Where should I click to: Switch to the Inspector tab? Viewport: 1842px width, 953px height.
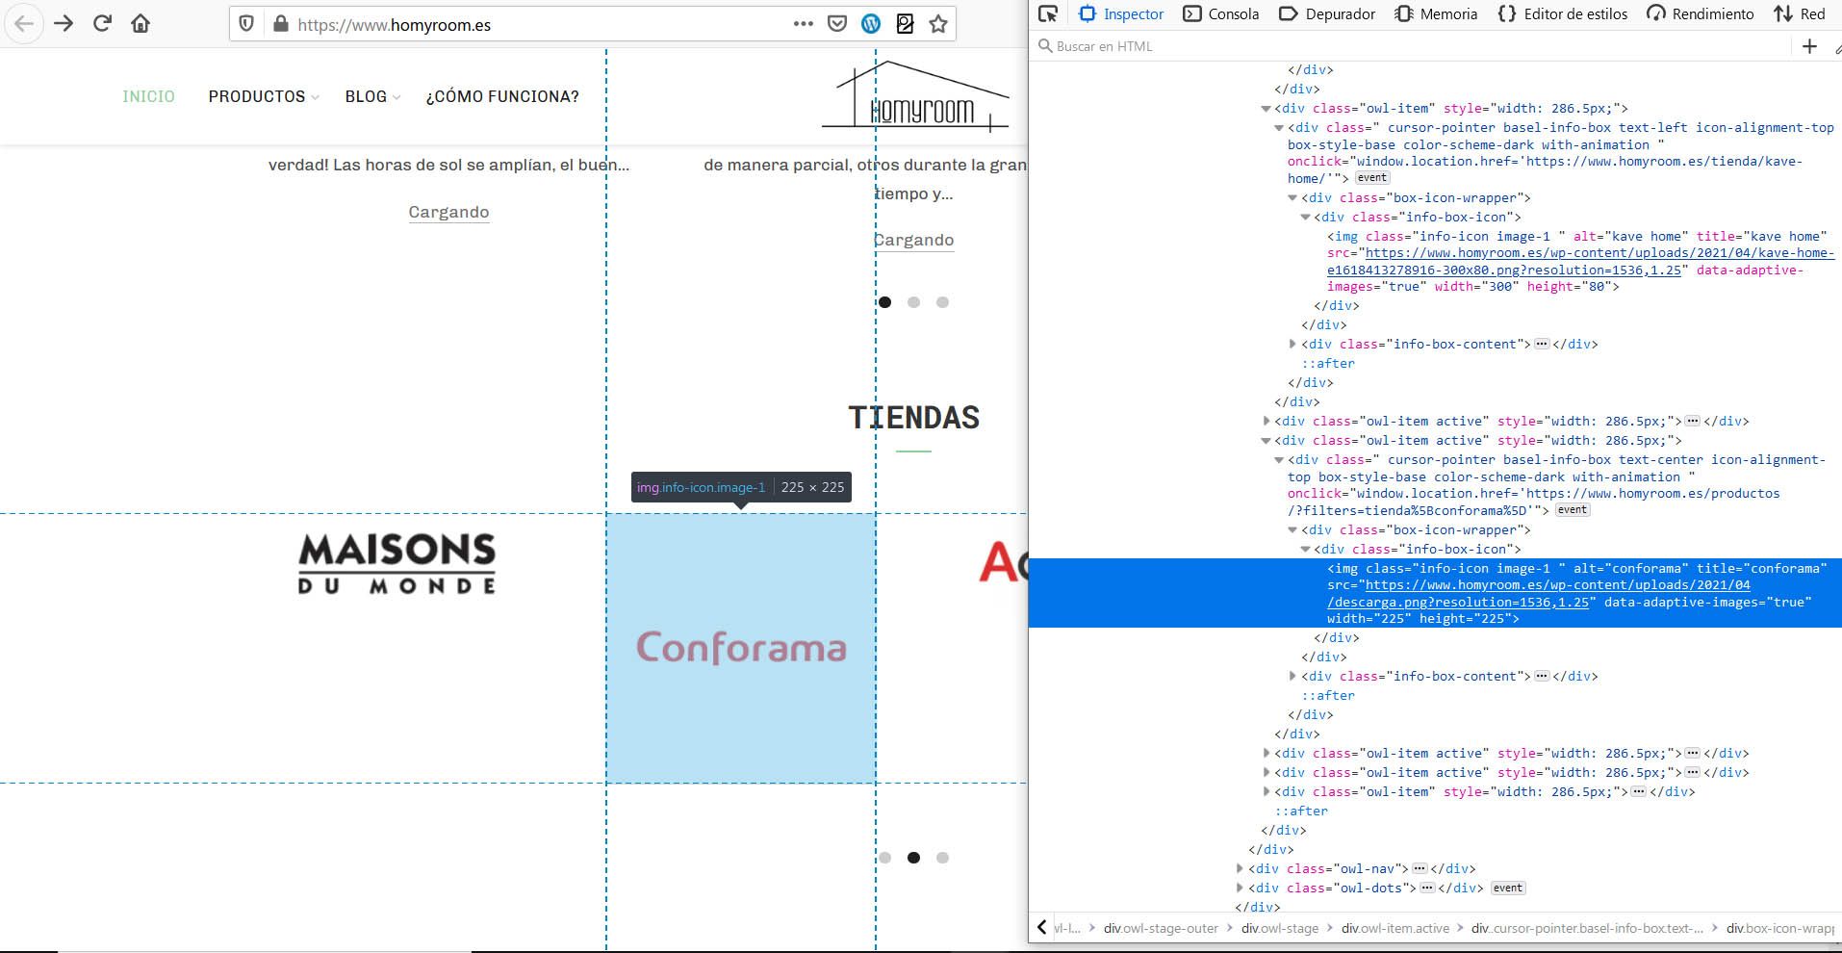(x=1121, y=13)
